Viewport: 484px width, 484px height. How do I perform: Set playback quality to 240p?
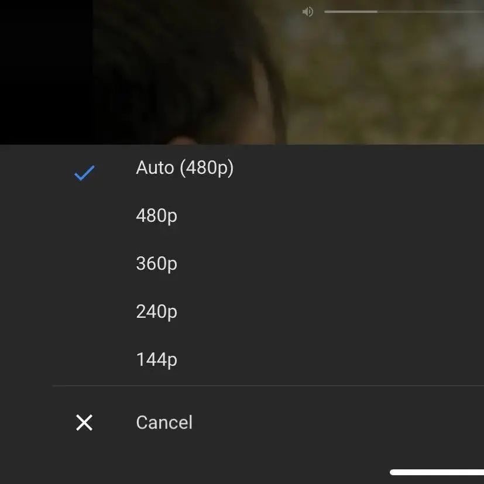click(156, 311)
